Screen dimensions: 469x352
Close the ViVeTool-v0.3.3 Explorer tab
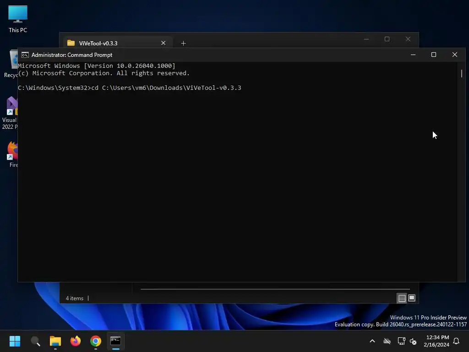point(164,43)
